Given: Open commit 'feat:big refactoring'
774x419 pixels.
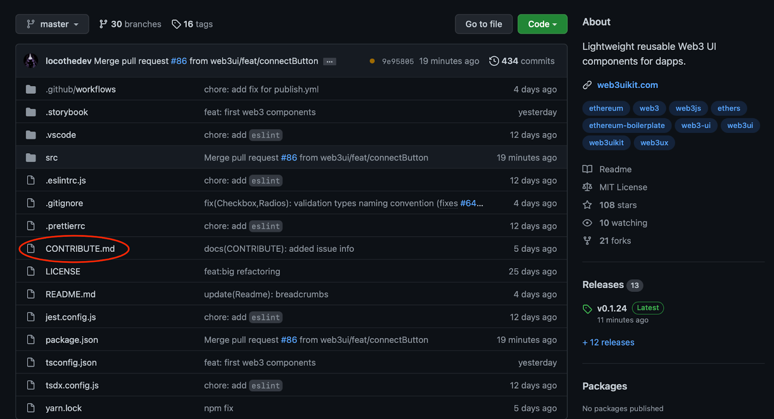Looking at the screenshot, I should coord(242,272).
